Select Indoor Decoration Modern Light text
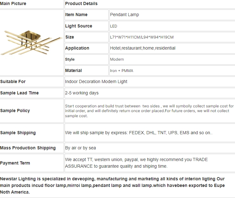The image size is (235, 198). click(96, 81)
